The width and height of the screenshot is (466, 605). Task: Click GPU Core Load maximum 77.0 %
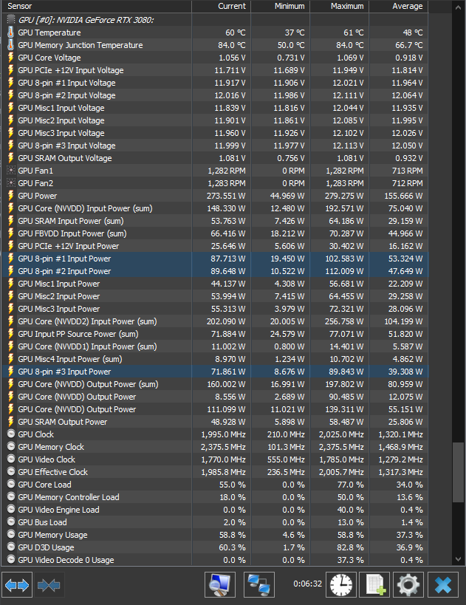[x=351, y=485]
